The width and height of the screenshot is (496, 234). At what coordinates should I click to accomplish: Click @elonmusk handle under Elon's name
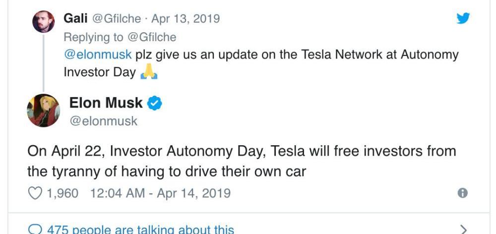click(x=103, y=121)
